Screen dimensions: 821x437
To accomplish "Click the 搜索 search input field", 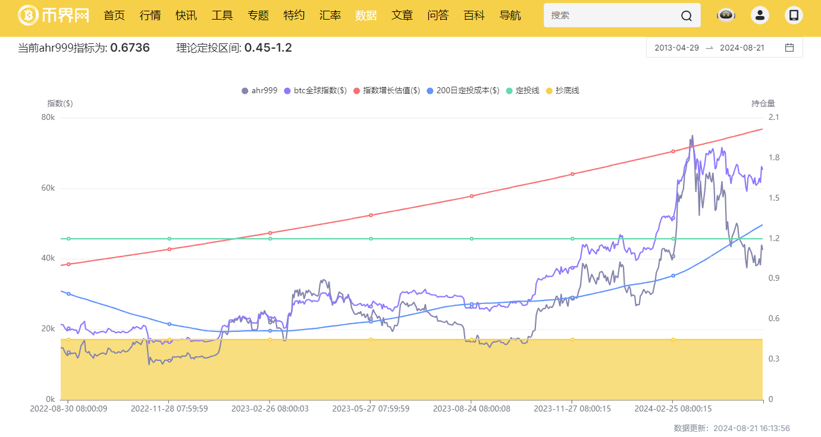I will pyautogui.click(x=613, y=15).
